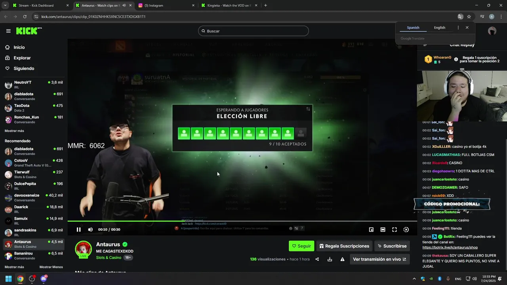Open Daarick recommended channel
The width and height of the screenshot is (507, 285).
[x=34, y=209]
